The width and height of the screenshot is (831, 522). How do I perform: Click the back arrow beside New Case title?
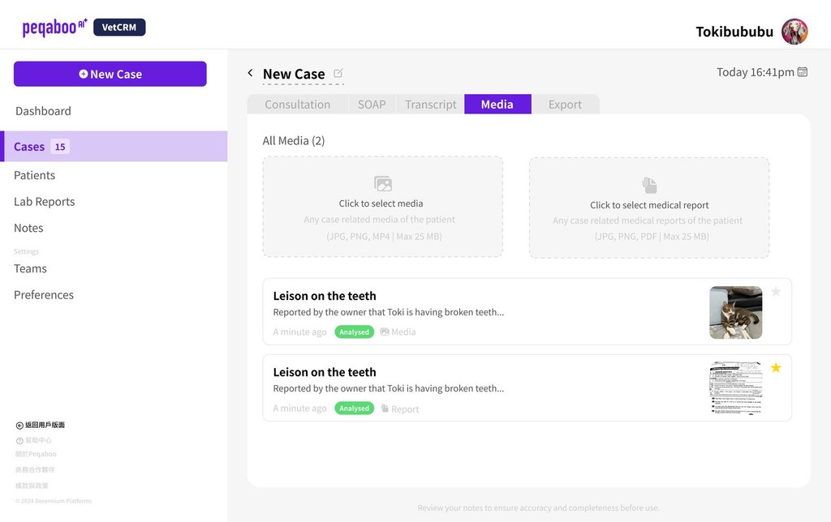250,73
